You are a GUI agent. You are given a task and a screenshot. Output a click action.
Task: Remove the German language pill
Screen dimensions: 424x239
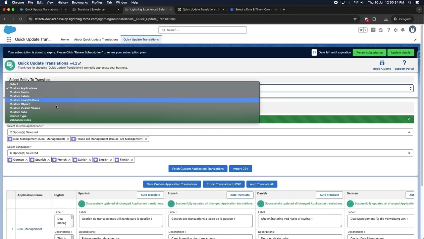pos(26,160)
